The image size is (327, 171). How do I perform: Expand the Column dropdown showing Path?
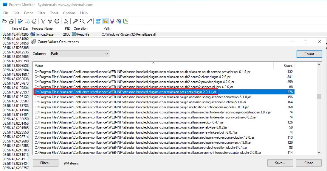pyautogui.click(x=80, y=54)
